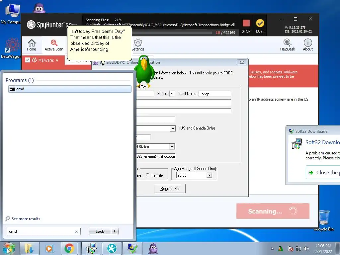The image size is (340, 255).
Task: Click the Soft32 installer icon in dialog
Action: coord(297,143)
